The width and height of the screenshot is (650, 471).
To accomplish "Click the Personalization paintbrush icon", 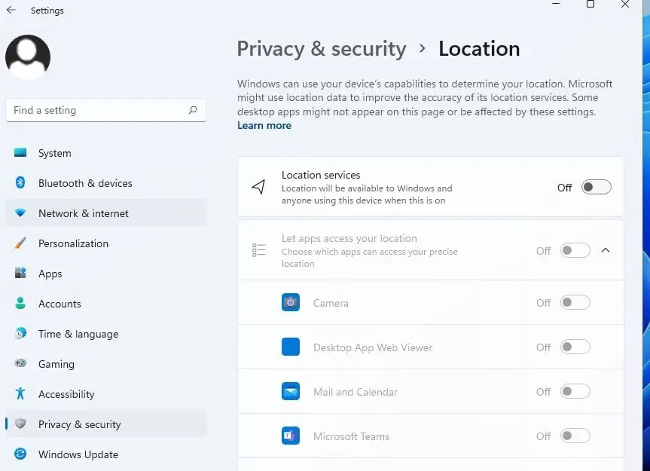I will tap(21, 243).
